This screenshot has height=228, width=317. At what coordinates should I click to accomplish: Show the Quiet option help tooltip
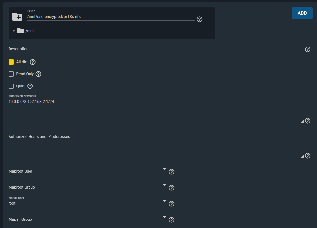pyautogui.click(x=30, y=86)
